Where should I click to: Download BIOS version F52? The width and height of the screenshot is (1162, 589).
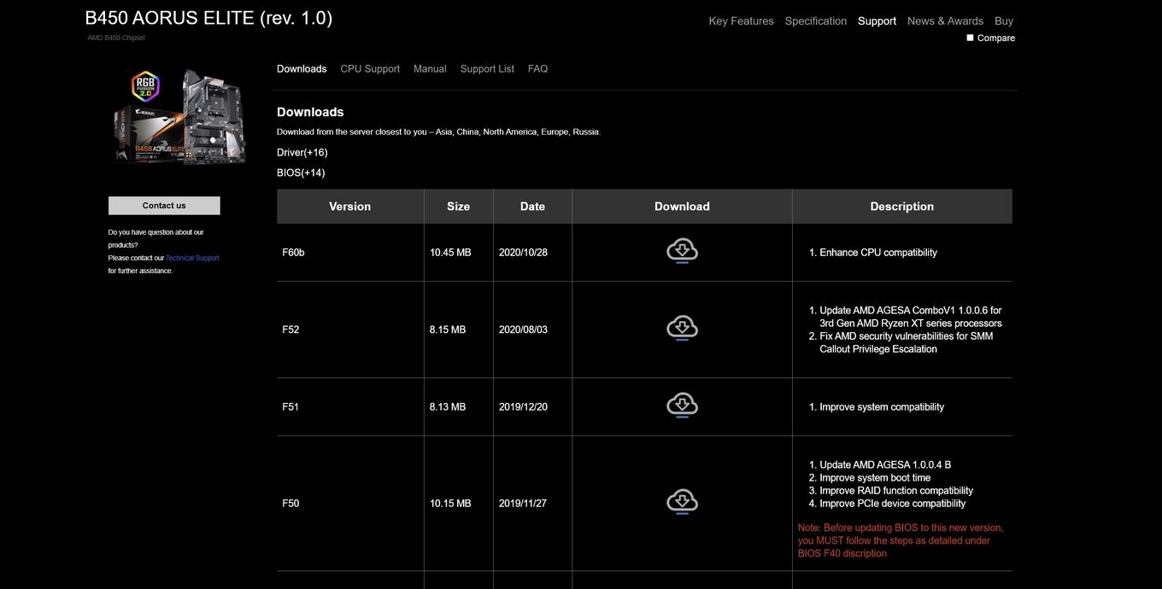(682, 329)
